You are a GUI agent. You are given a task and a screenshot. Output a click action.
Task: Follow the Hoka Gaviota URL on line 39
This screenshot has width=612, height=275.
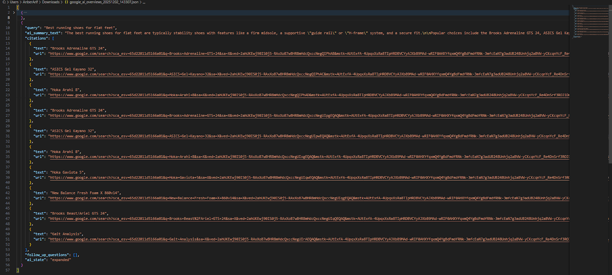coord(309,178)
